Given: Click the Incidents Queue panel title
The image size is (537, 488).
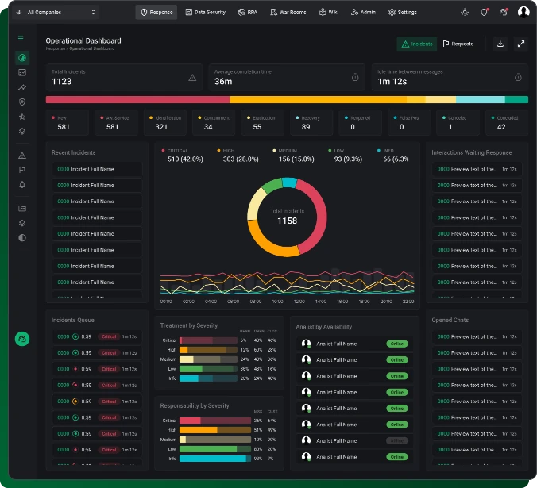Looking at the screenshot, I should coord(72,320).
